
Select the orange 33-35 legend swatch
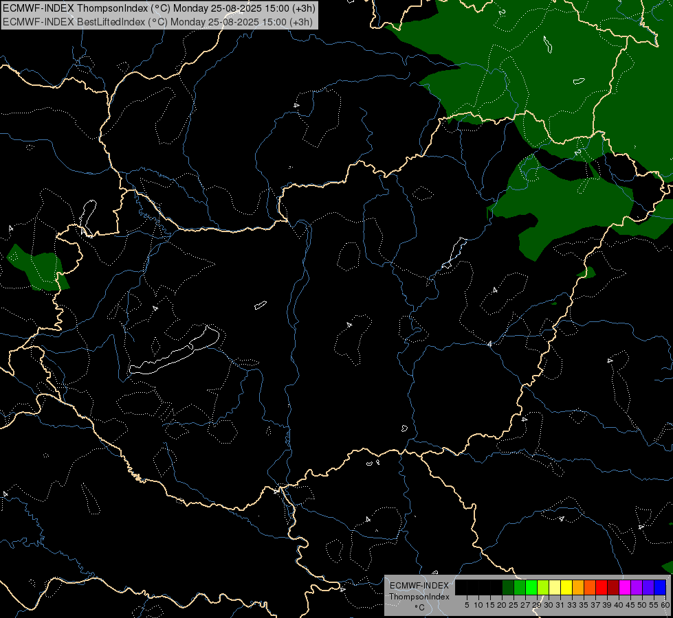tap(578, 587)
